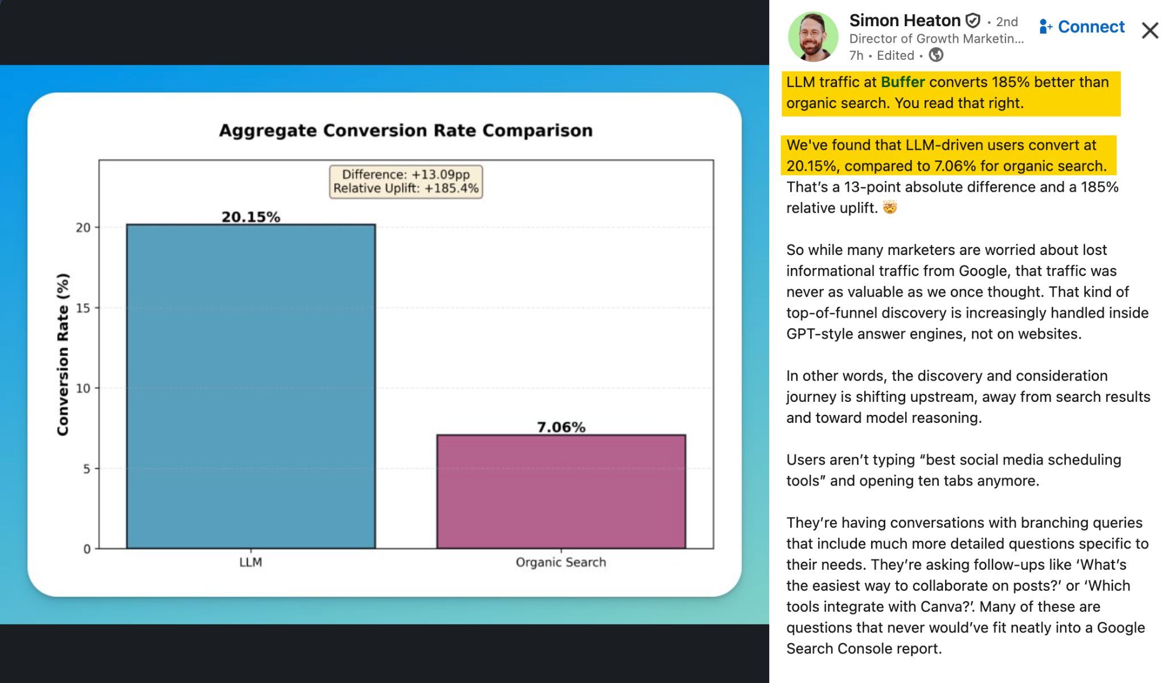Expand the truncated Director of Growth headline
Screen dimensions: 1166x683
tap(937, 39)
